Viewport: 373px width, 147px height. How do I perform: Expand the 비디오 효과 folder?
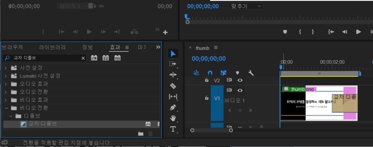pyautogui.click(x=6, y=100)
